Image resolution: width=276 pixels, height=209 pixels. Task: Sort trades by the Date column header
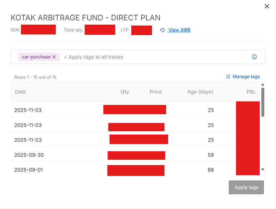coord(20,92)
